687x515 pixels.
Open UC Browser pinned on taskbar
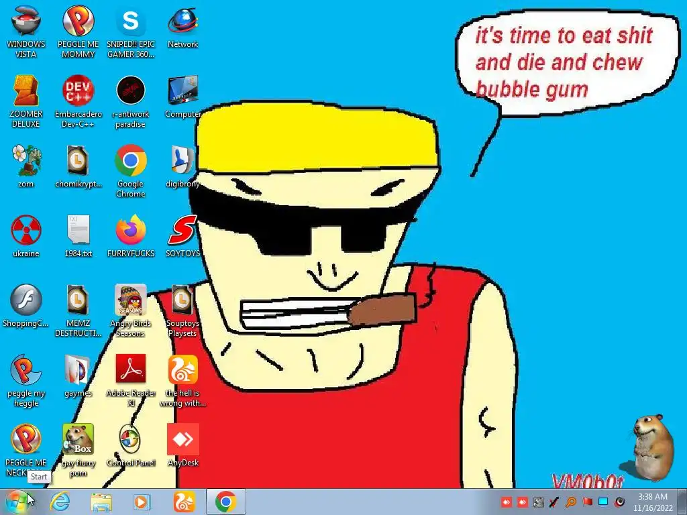click(x=184, y=502)
